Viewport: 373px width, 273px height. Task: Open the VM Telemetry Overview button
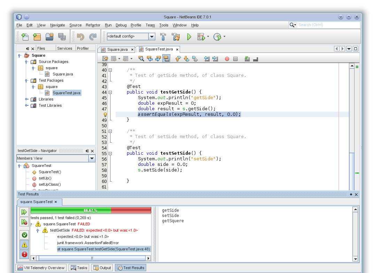41,268
